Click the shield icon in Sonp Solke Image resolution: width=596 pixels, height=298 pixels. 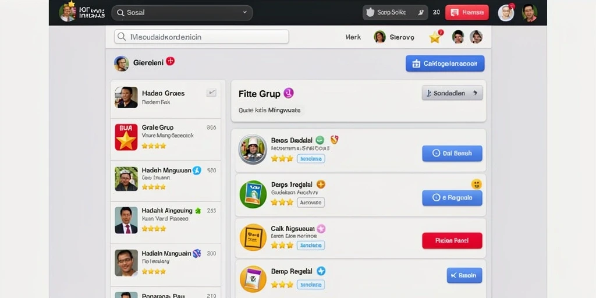[370, 13]
